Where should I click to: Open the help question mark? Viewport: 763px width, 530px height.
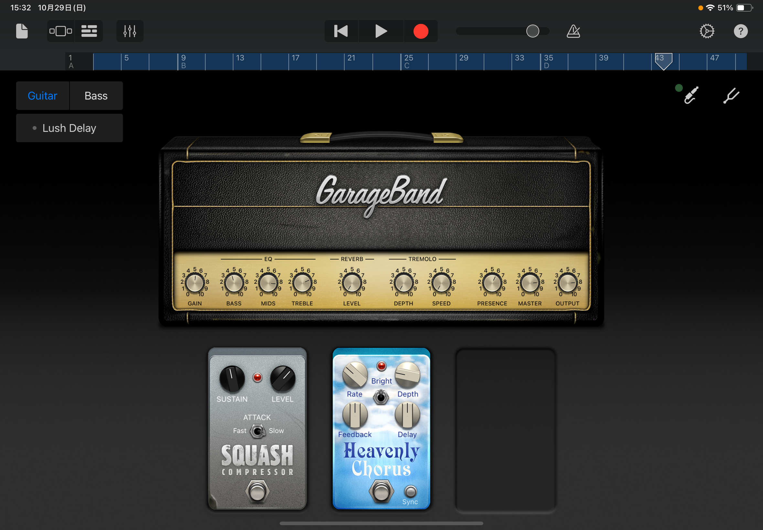[741, 31]
